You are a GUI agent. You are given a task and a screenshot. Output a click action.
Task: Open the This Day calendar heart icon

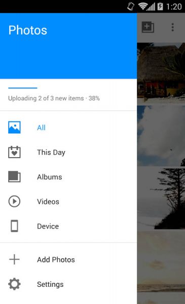tap(14, 152)
